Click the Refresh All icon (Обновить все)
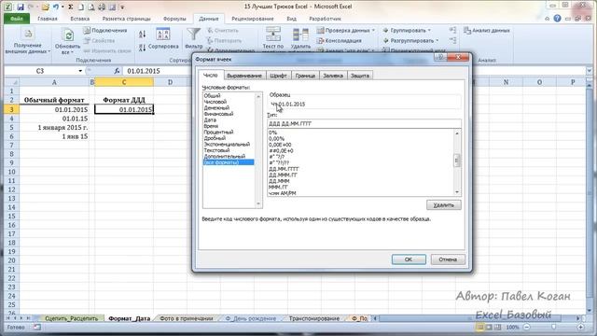 [68, 35]
